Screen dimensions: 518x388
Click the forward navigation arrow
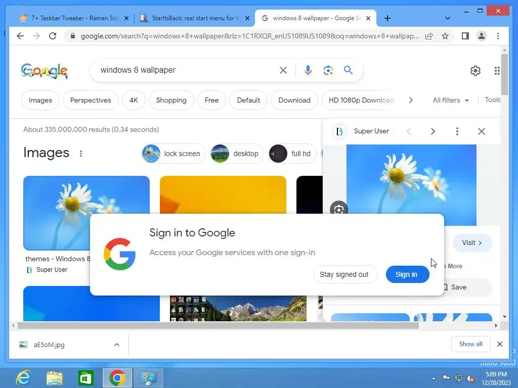click(x=36, y=36)
